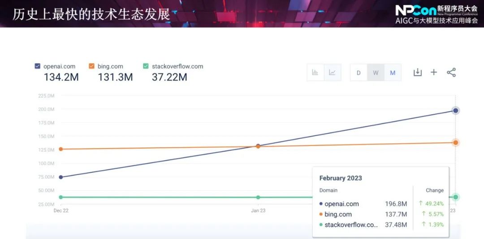This screenshot has width=484, height=239.
Task: Click the bing.com legend label
Action: (110, 66)
